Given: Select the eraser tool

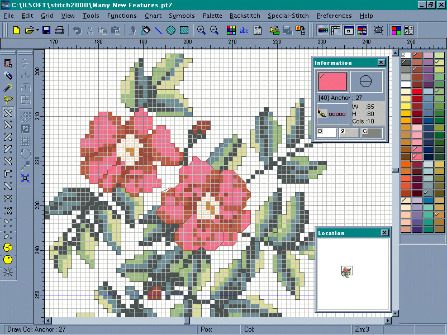Looking at the screenshot, I should click(8, 75).
